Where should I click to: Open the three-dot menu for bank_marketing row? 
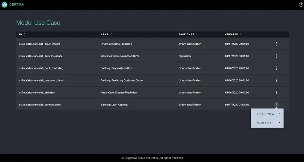(x=276, y=68)
